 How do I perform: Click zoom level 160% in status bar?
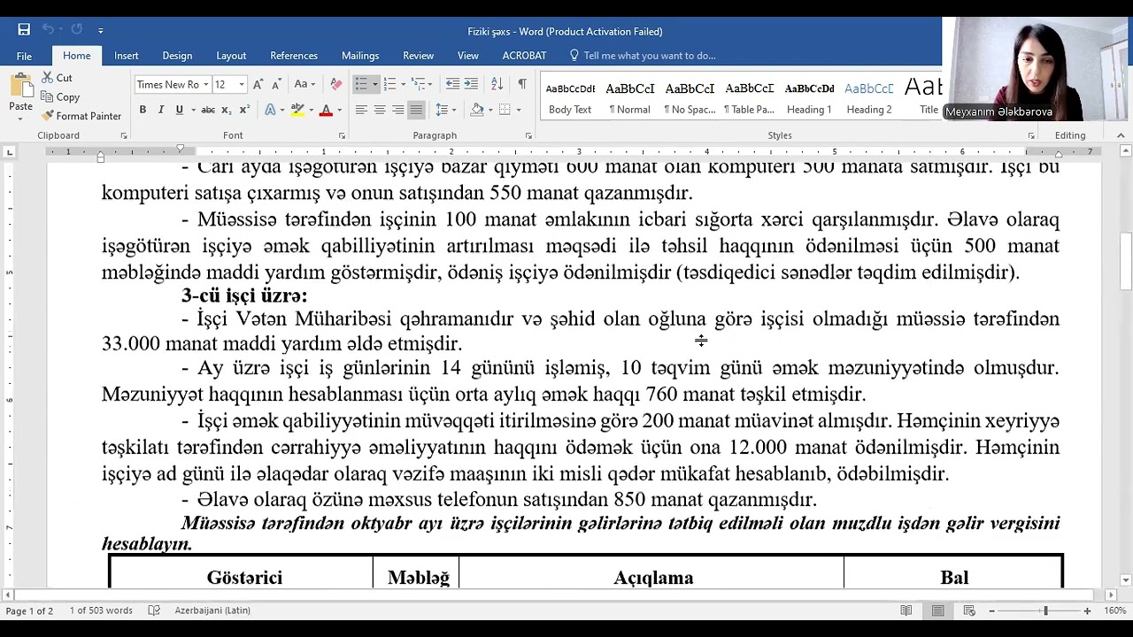[1114, 610]
